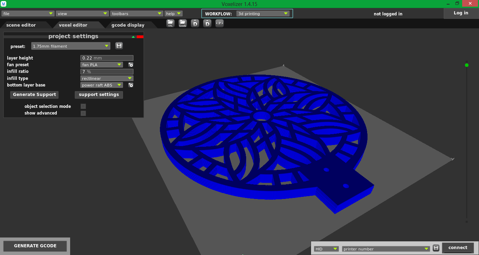Click the 'object selection mode' label

click(48, 106)
